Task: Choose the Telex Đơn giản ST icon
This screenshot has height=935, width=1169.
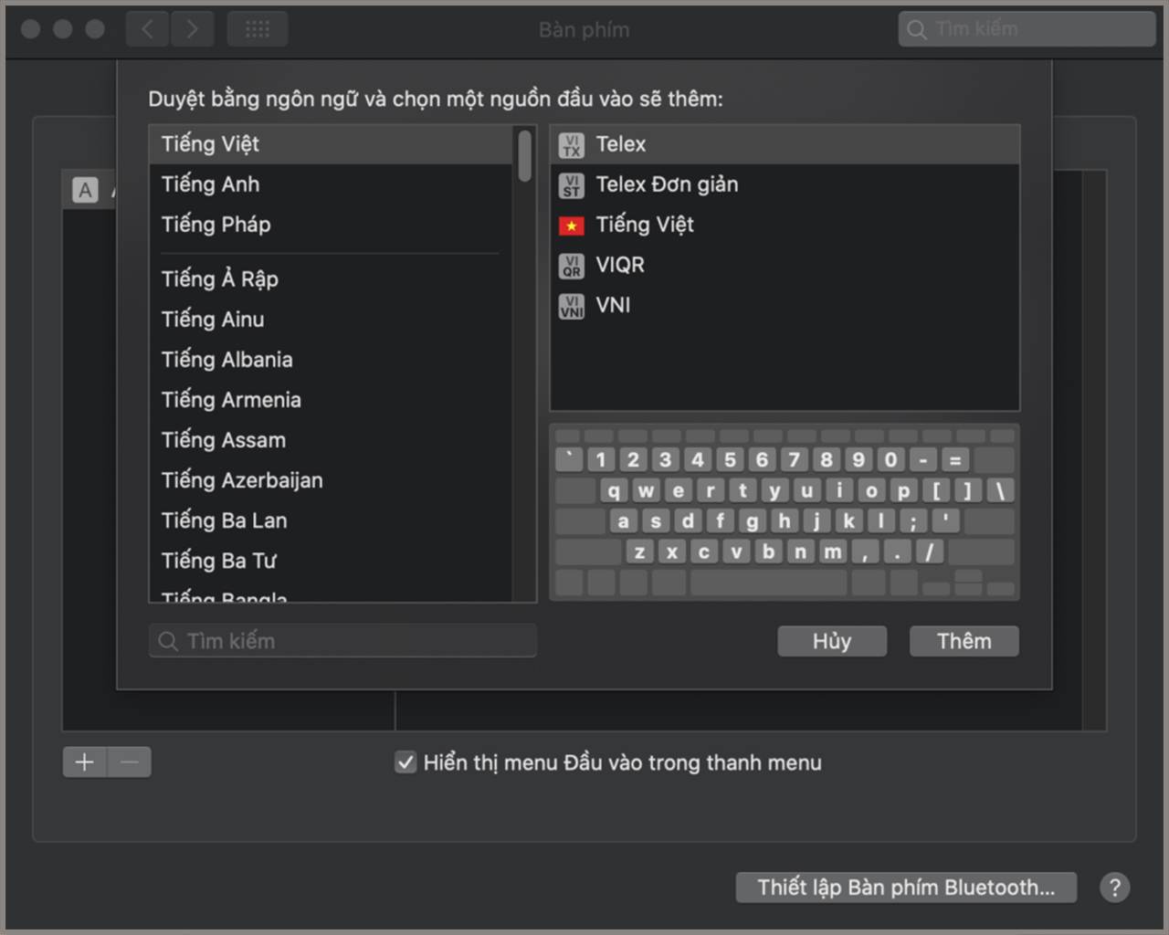Action: 572,185
